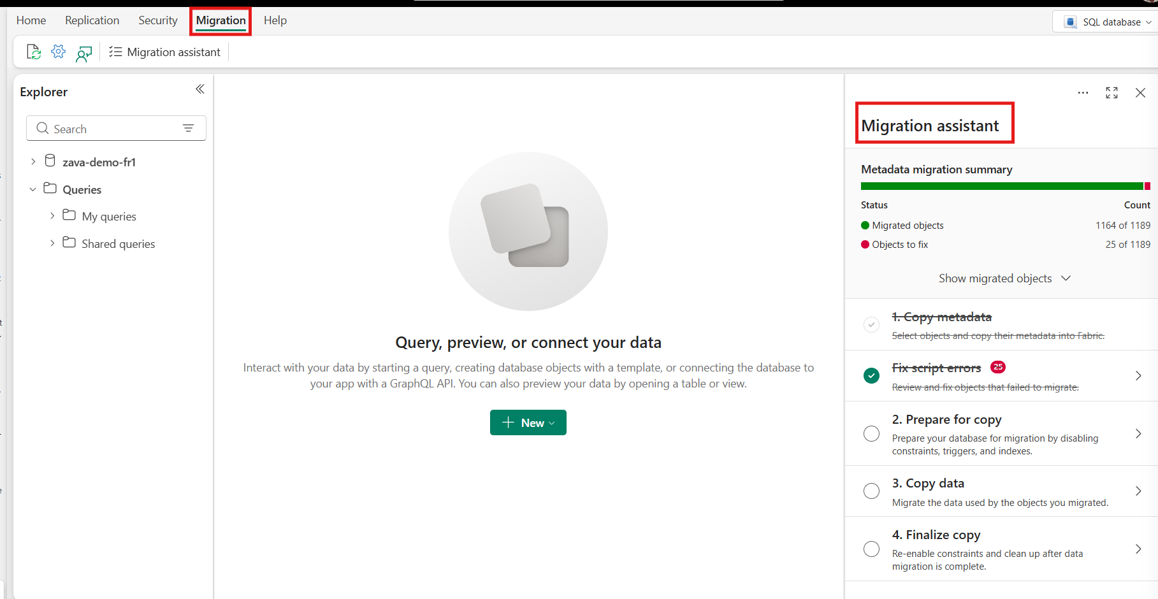The image size is (1158, 599).
Task: Click the more options ellipsis in Migration assistant
Action: 1083,92
